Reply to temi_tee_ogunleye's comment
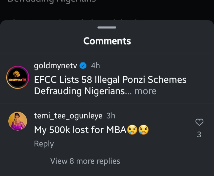 click(x=44, y=144)
